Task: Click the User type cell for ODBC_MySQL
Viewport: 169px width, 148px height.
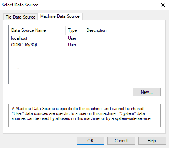Action: (72, 45)
